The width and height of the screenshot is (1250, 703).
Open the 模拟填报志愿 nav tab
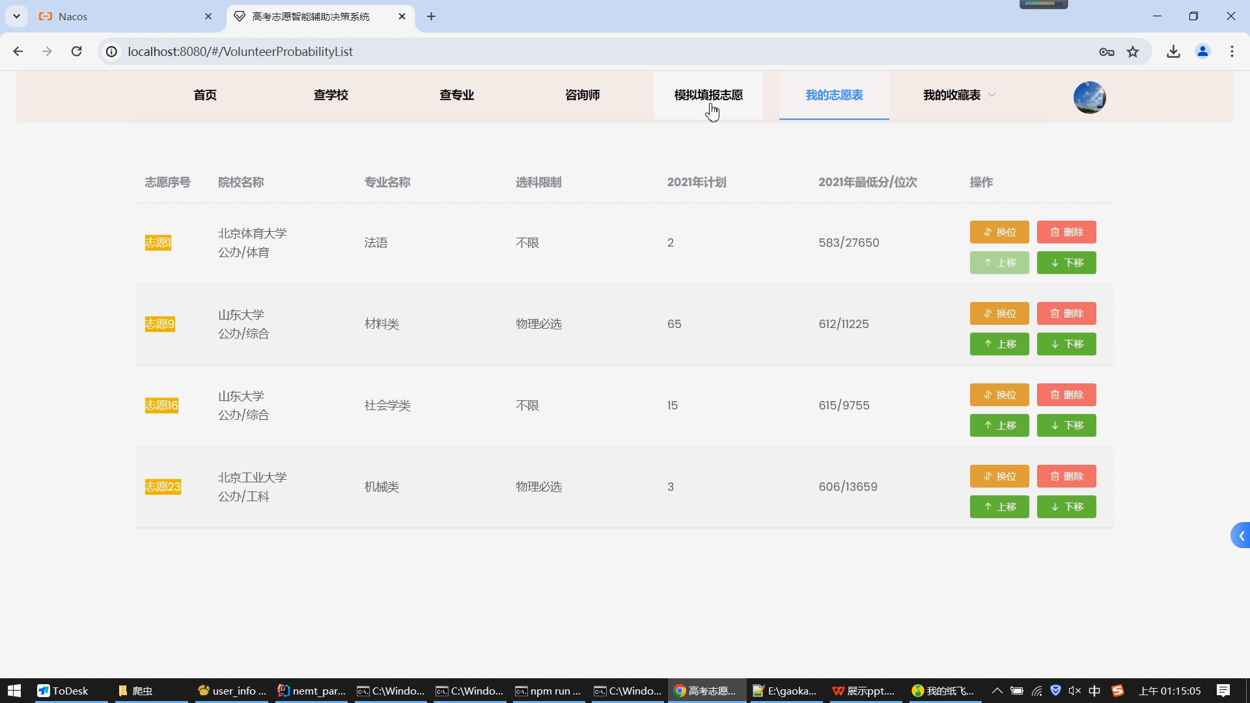(x=708, y=95)
